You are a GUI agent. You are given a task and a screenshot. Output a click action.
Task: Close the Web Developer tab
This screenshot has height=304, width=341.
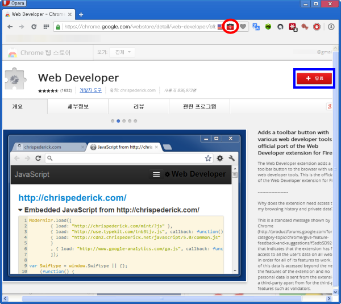pyautogui.click(x=70, y=14)
